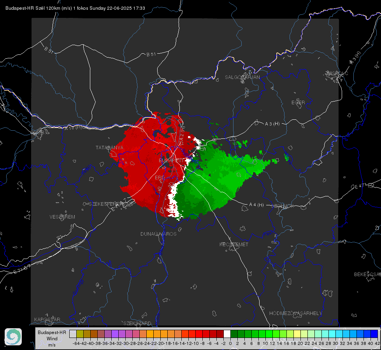Click the HÓDMEZŐVÁSÁRHELY city label

click(295, 313)
